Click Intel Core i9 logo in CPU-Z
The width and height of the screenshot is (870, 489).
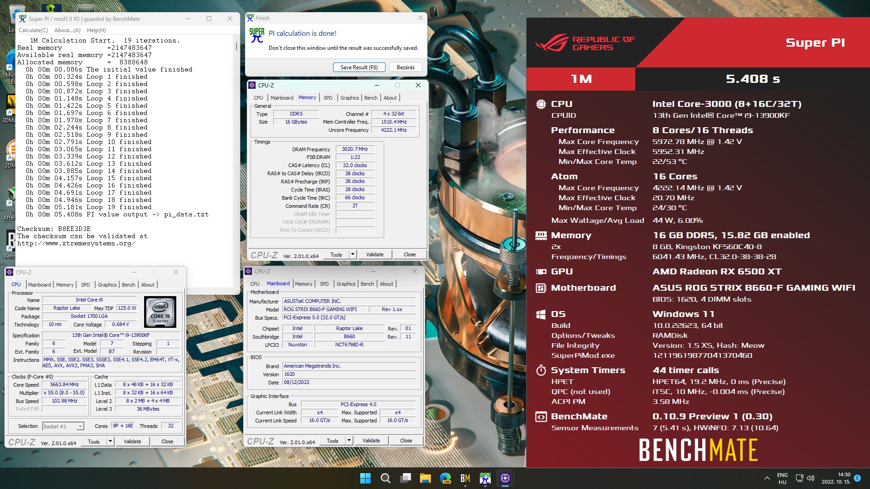(160, 312)
